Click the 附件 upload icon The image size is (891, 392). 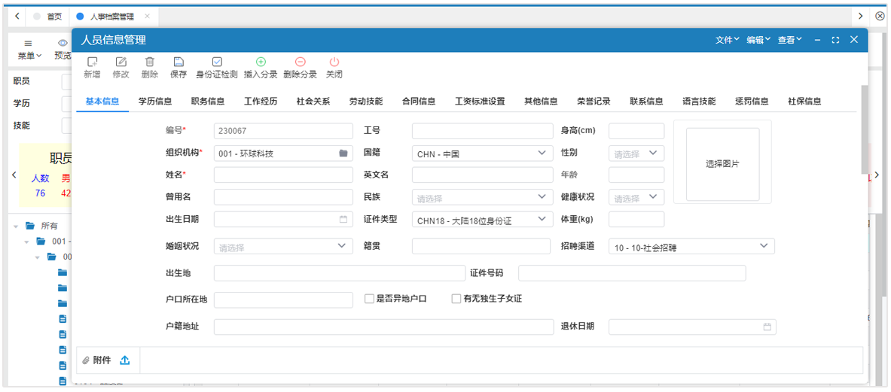click(x=125, y=360)
